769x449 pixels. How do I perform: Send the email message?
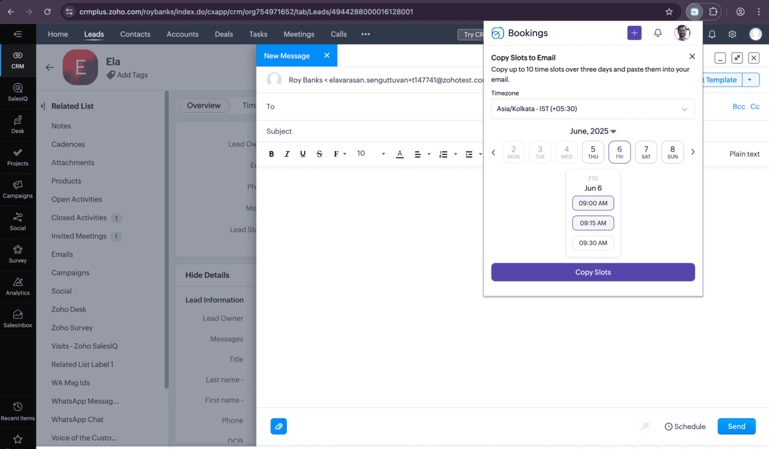click(736, 427)
